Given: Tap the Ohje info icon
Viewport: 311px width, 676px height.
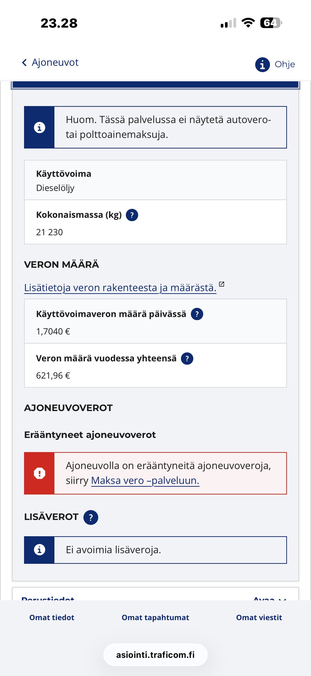Looking at the screenshot, I should (x=262, y=64).
